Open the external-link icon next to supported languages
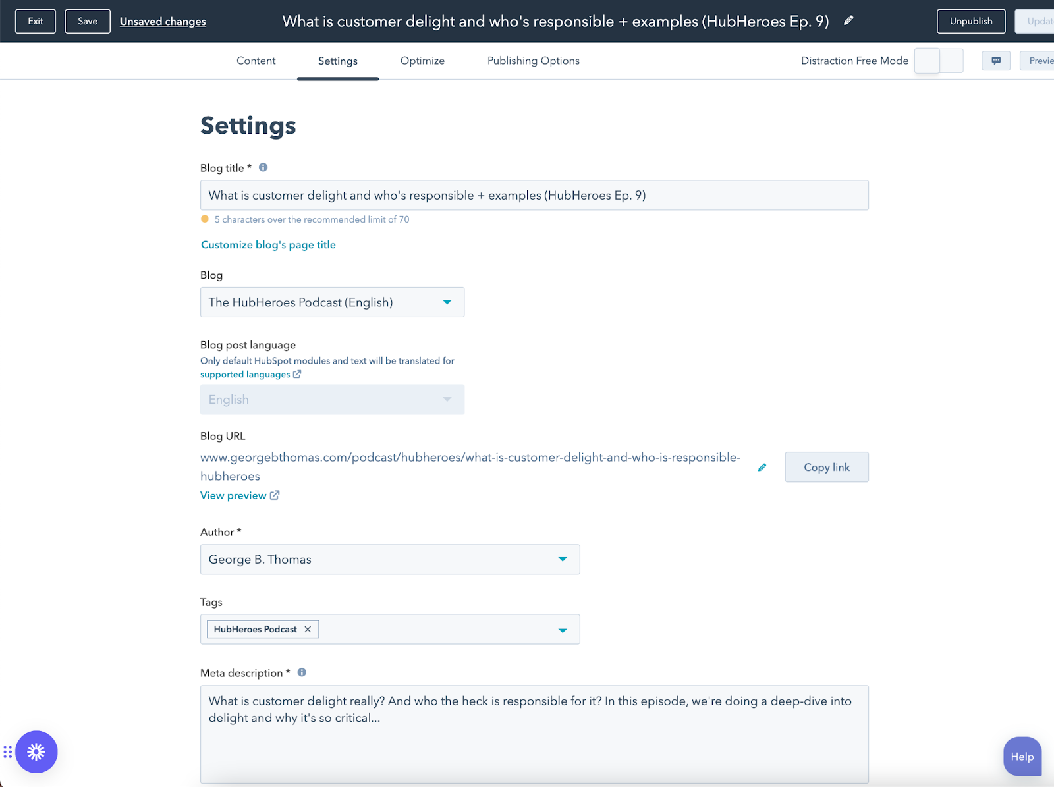Image resolution: width=1054 pixels, height=787 pixels. coord(297,374)
